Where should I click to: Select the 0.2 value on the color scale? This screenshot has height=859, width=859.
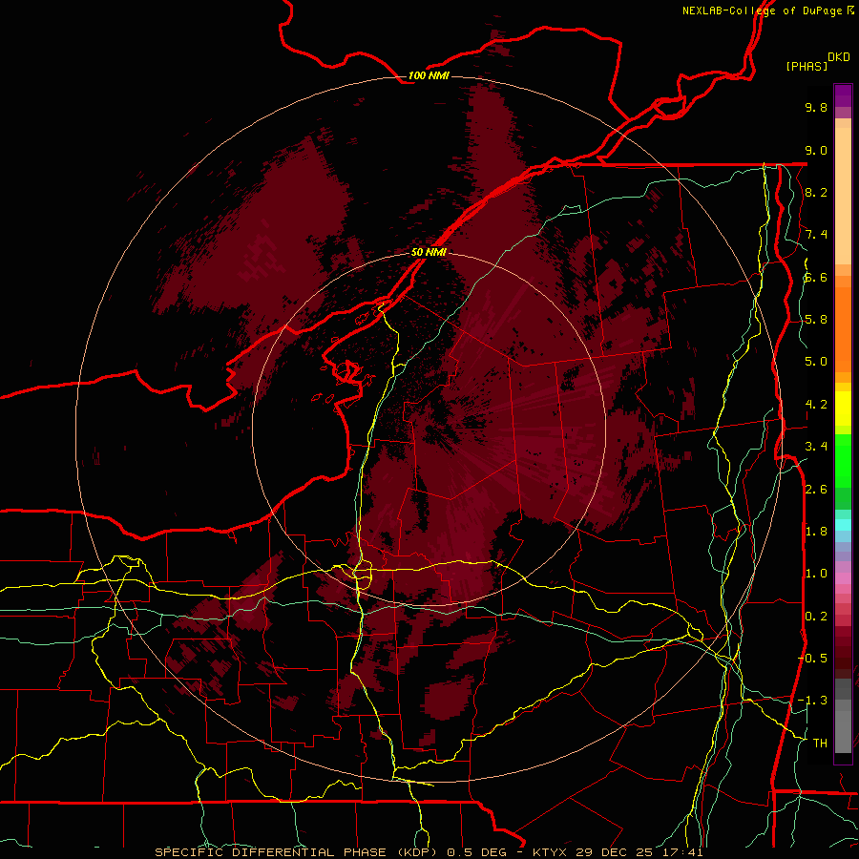(x=816, y=617)
